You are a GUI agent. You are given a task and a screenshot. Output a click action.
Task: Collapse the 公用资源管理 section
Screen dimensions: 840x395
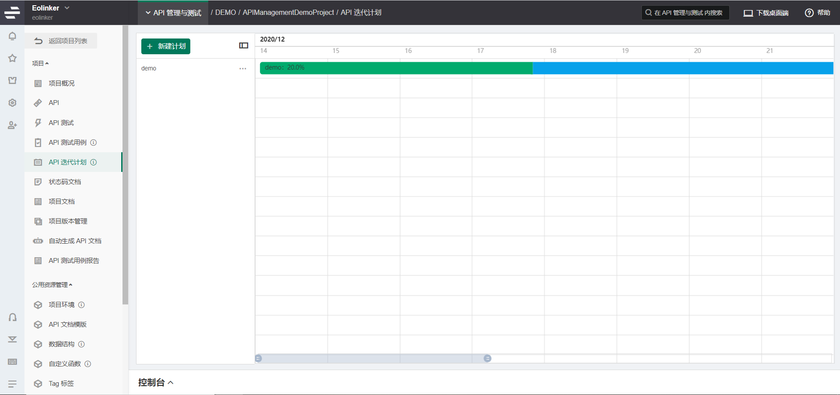point(52,285)
